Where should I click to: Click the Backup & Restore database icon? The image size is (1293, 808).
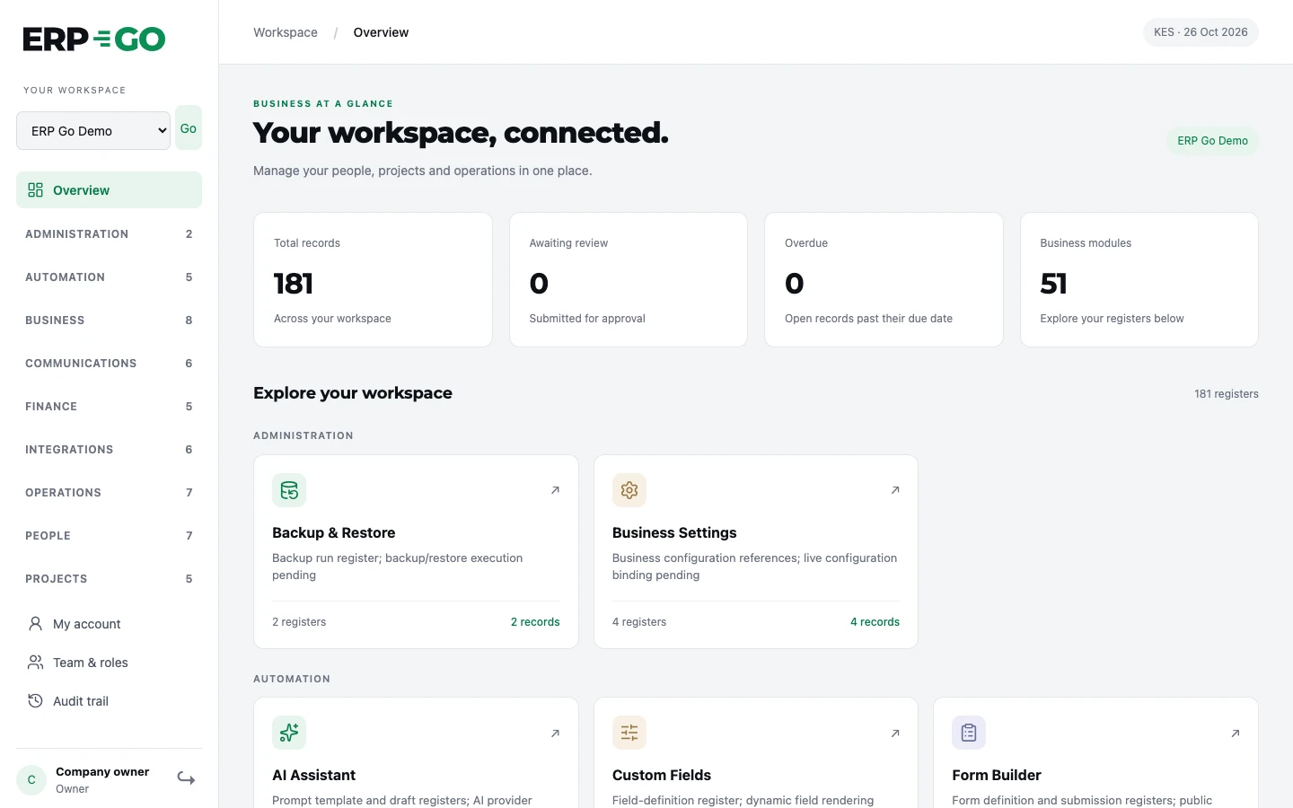289,490
